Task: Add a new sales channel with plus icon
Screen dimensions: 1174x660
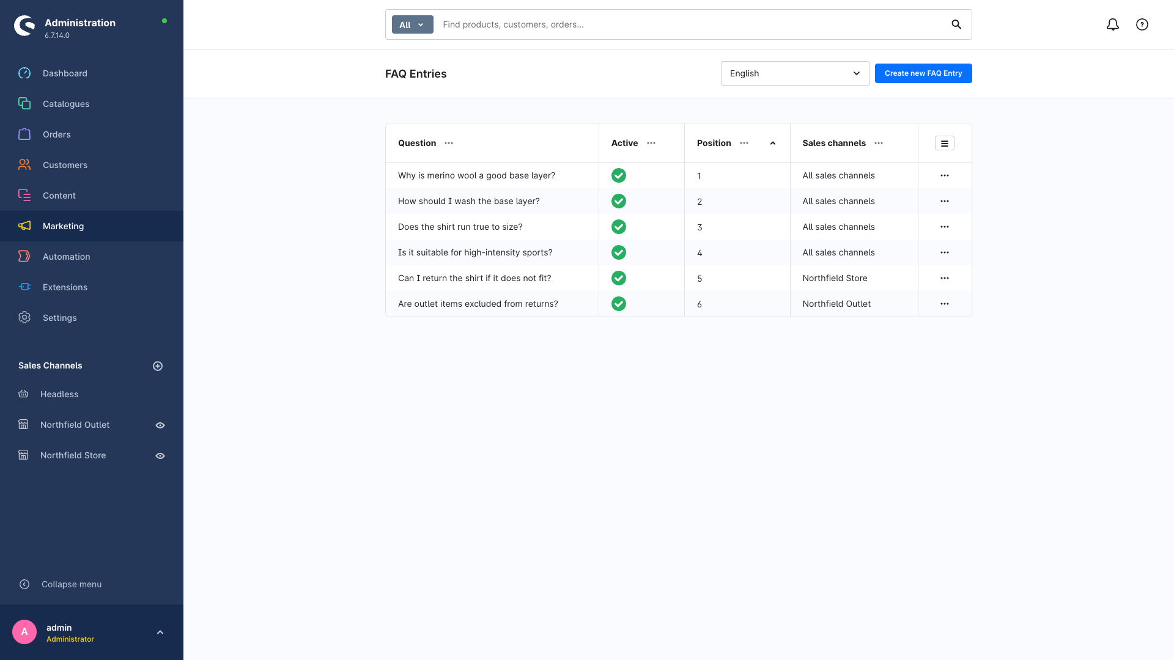Action: 158,366
